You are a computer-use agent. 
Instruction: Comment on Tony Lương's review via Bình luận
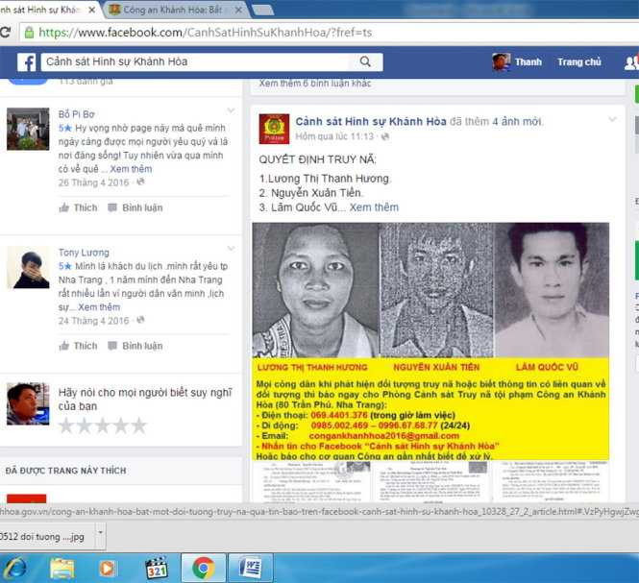pyautogui.click(x=135, y=346)
